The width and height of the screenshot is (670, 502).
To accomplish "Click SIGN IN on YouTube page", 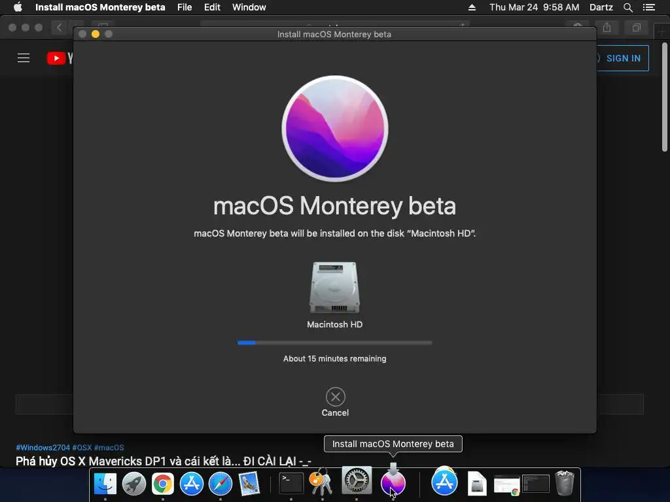I will [x=623, y=58].
